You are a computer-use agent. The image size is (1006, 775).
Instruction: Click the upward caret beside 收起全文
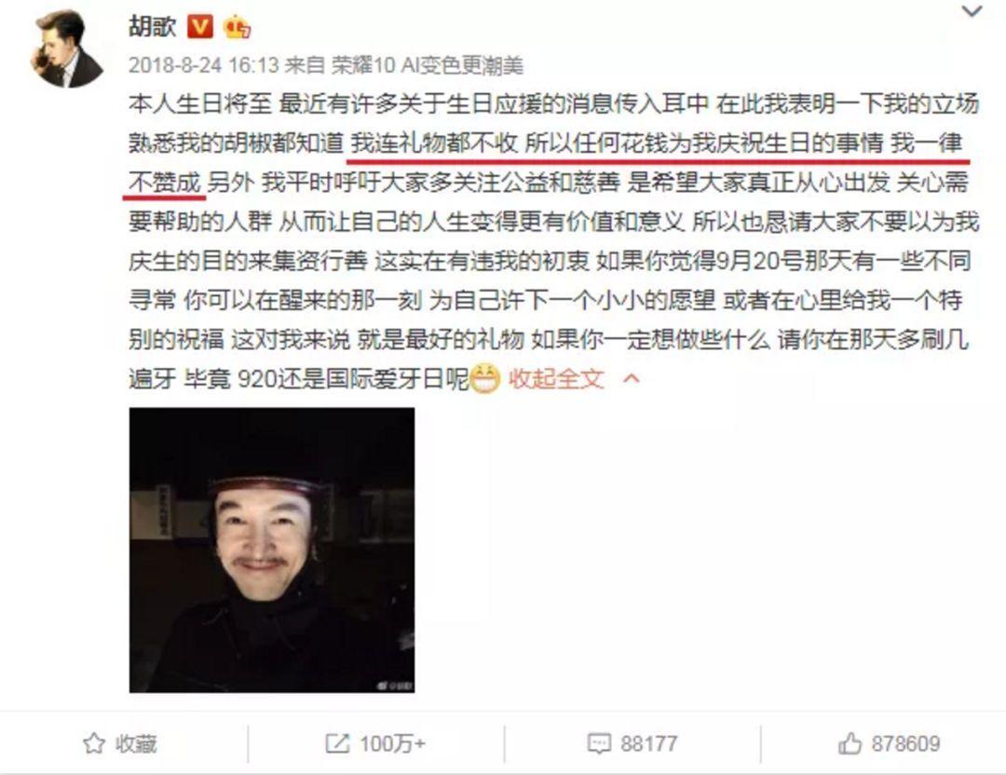(632, 378)
